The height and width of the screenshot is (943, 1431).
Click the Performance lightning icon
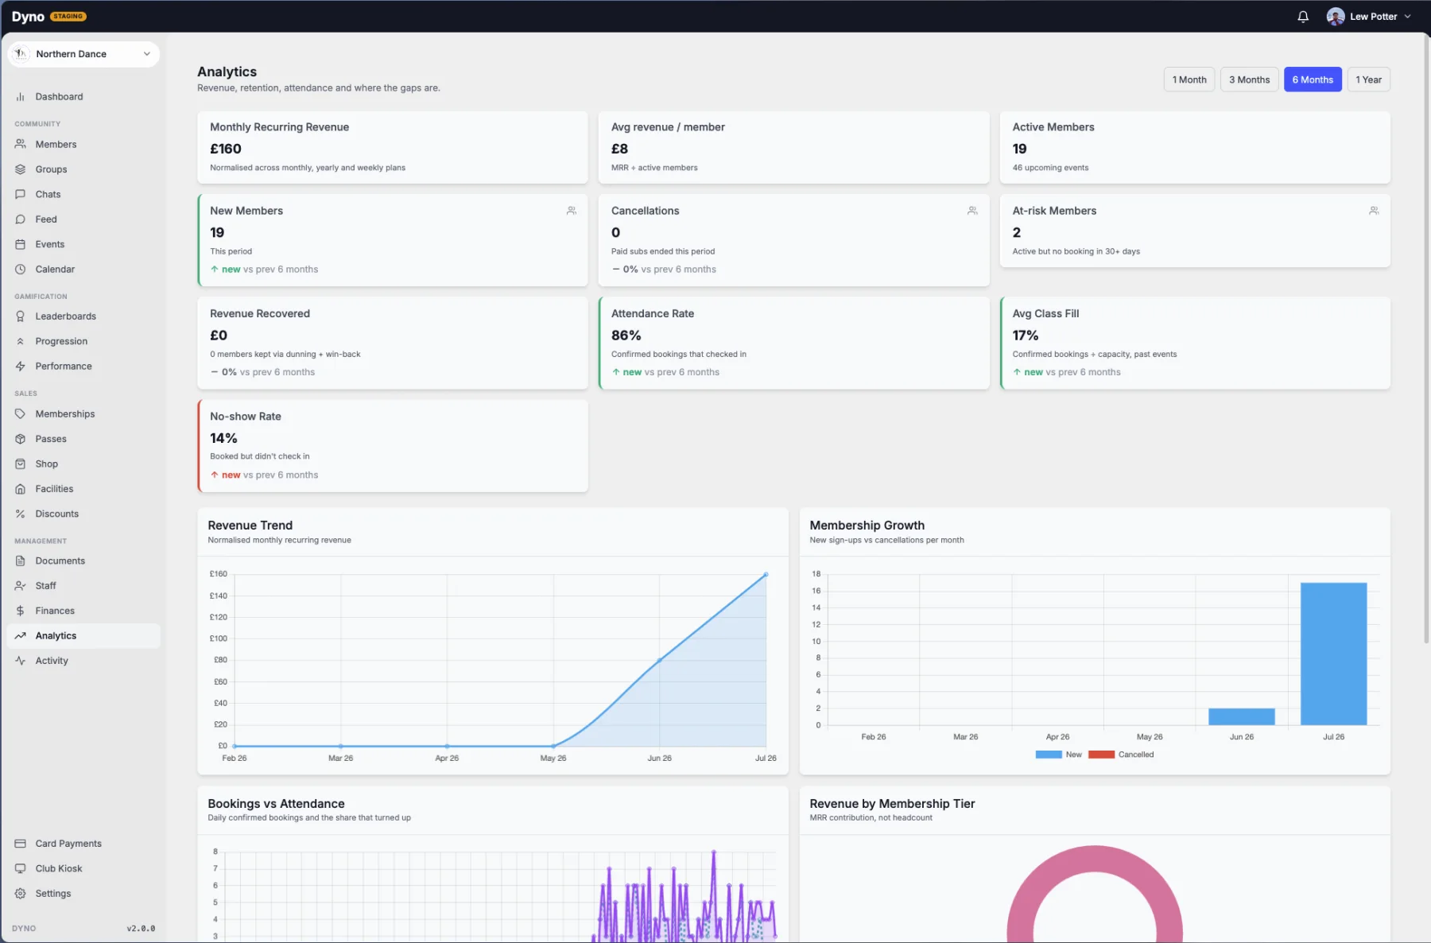(x=21, y=367)
